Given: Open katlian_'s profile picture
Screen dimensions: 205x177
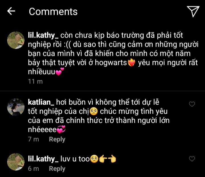Looking at the screenshot, I should coord(16,107).
